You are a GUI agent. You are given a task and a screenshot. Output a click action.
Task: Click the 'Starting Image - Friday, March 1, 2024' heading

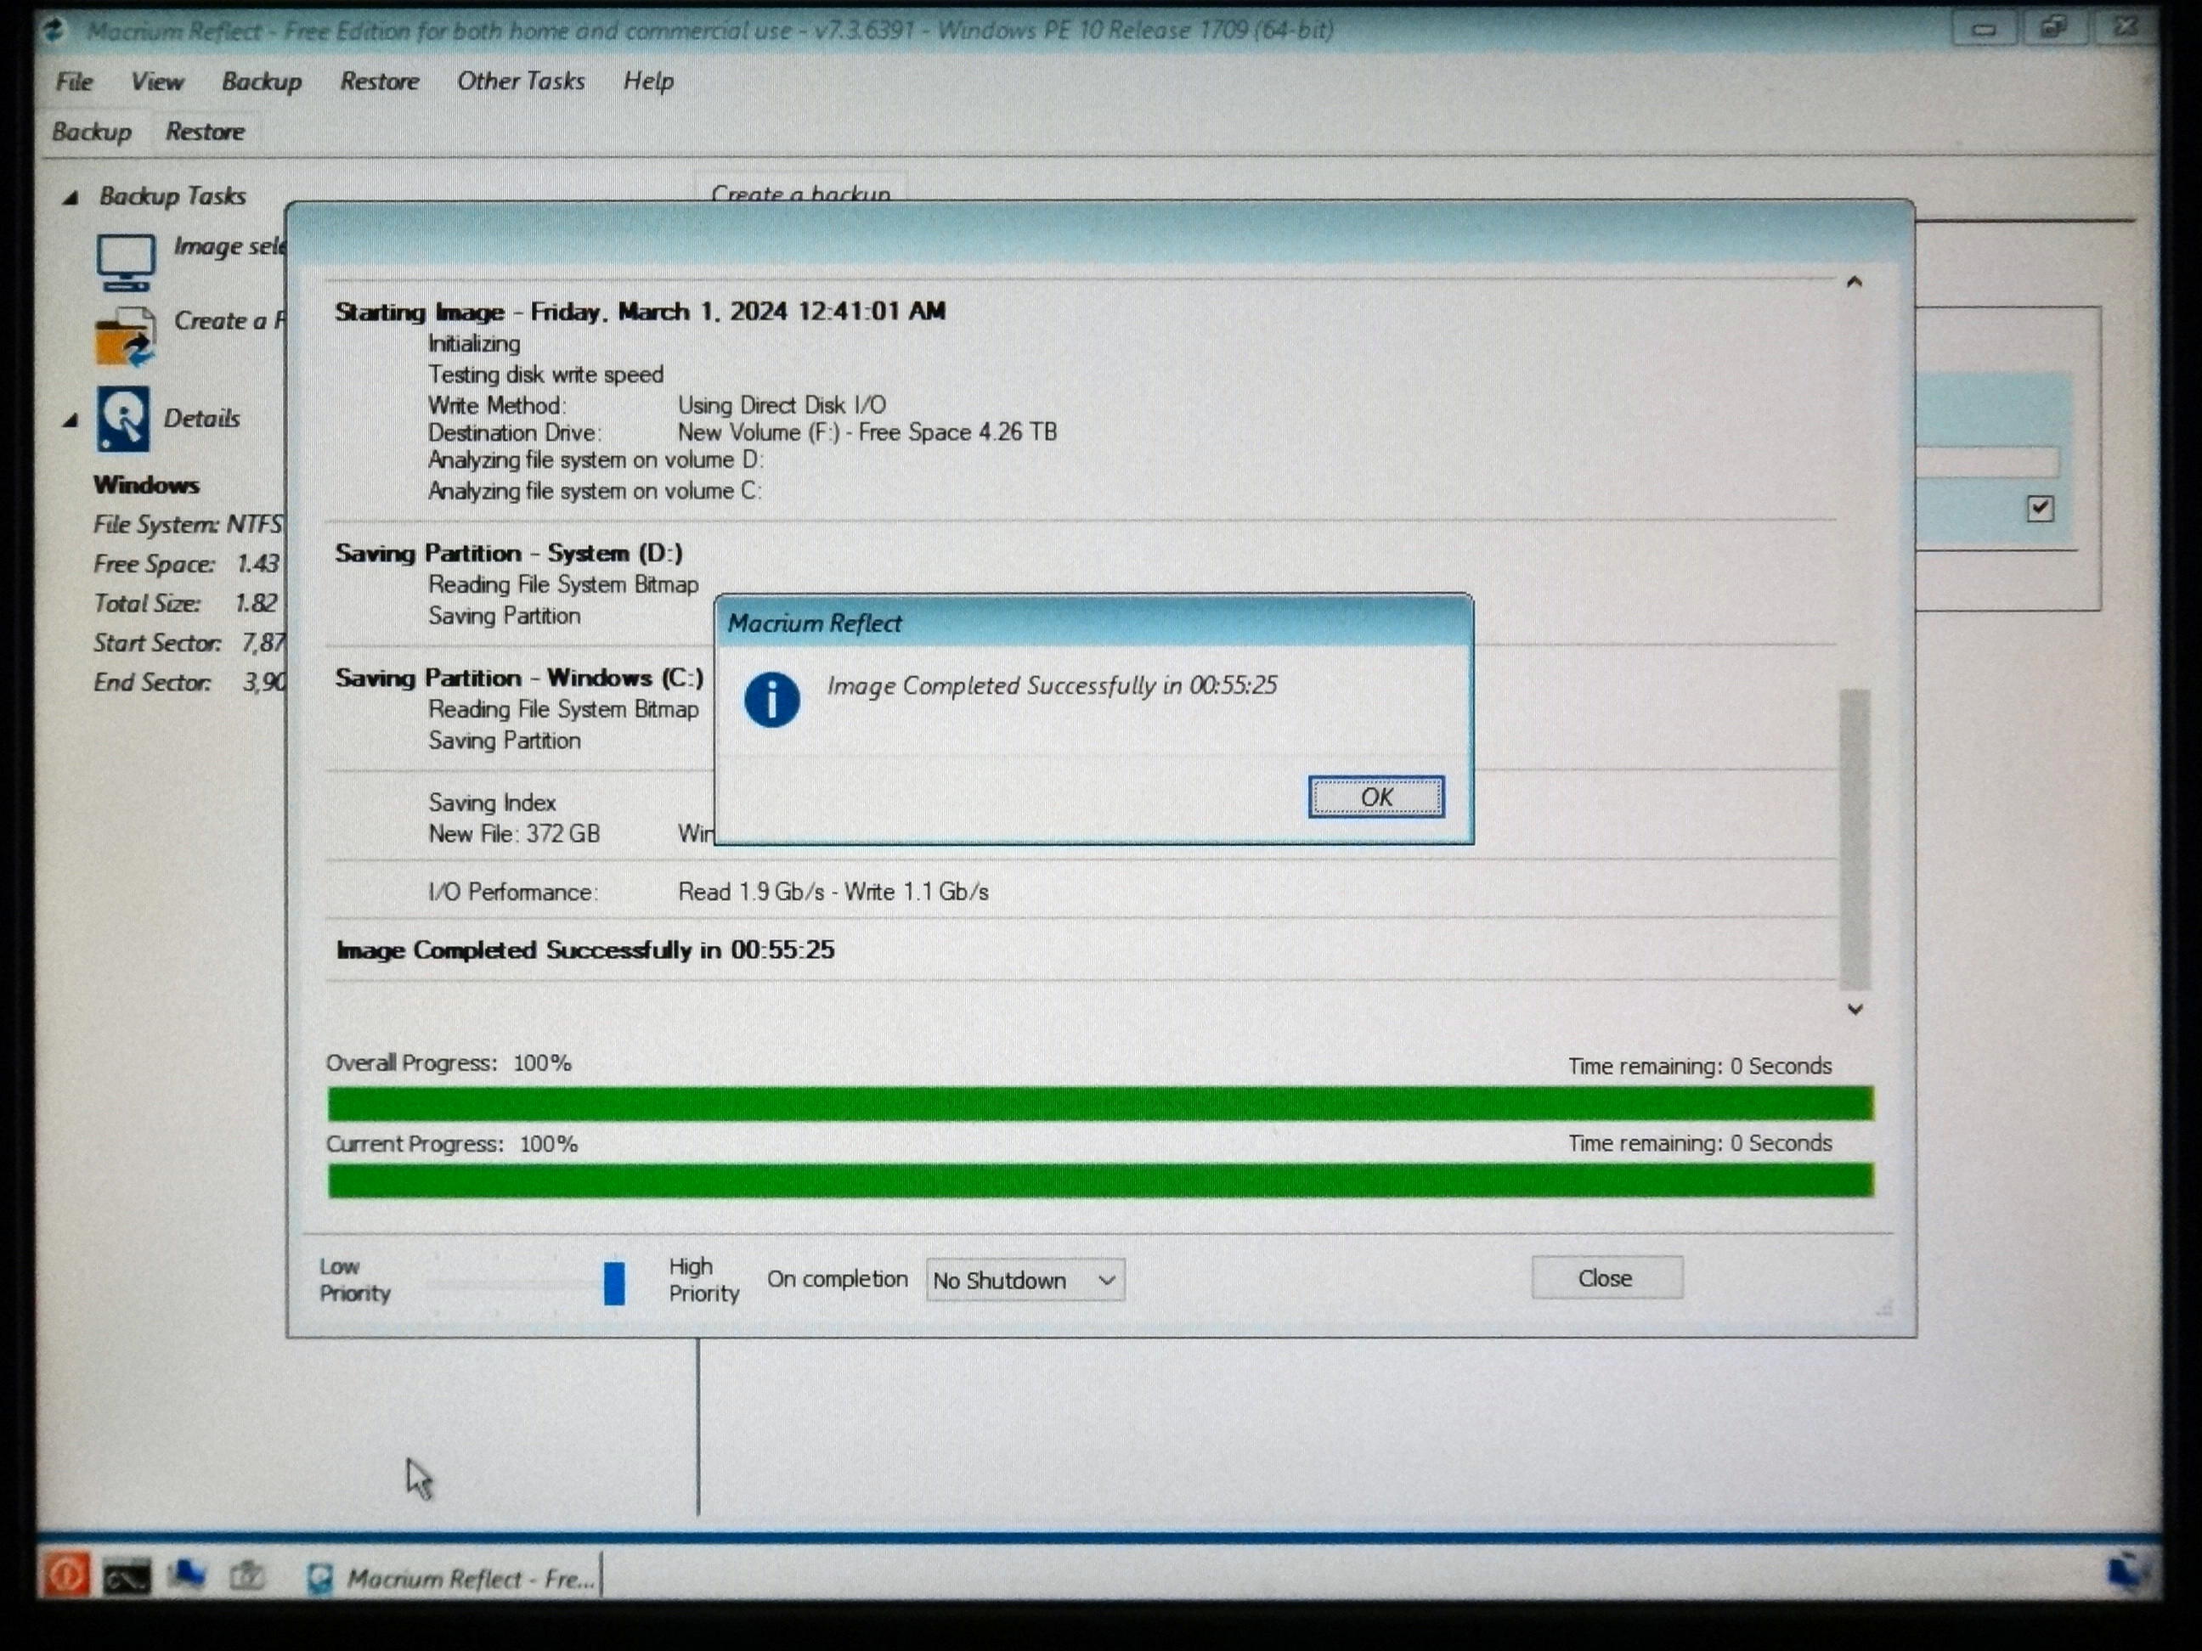640,313
